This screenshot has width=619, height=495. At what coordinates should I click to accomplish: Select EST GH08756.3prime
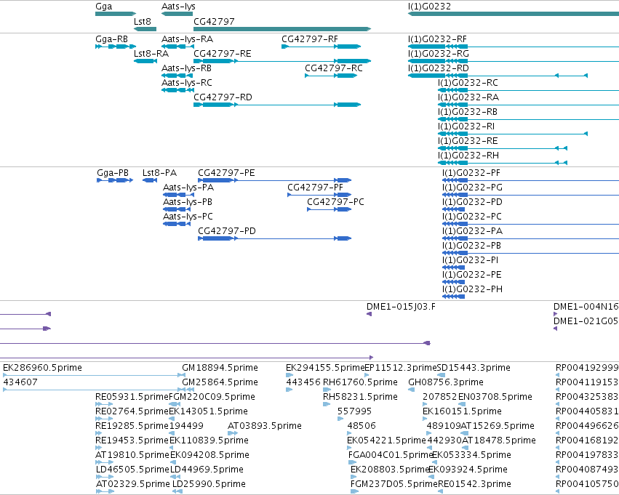pyautogui.click(x=446, y=382)
